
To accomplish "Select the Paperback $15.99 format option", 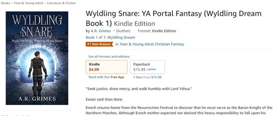I will [147, 67].
